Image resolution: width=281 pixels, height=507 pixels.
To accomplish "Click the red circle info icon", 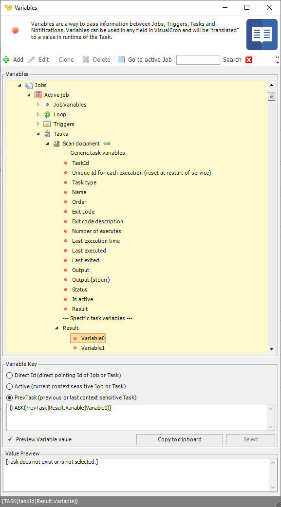I will 15,30.
